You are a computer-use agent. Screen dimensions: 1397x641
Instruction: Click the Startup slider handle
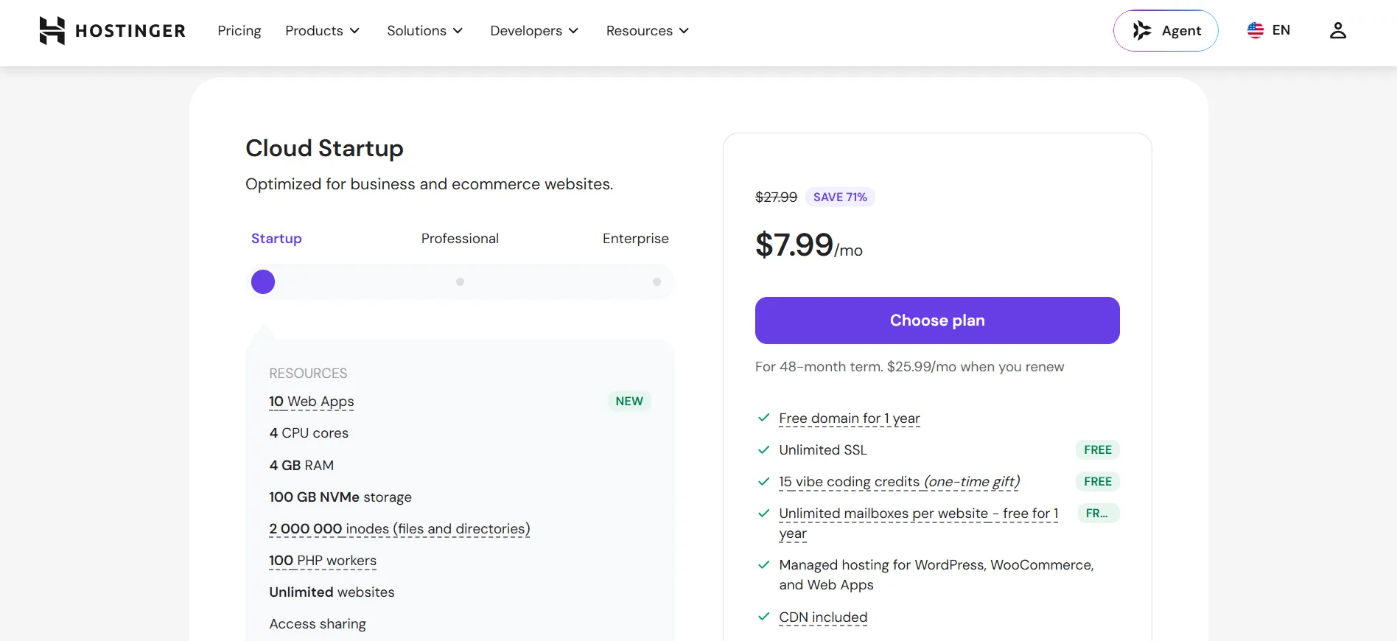[x=263, y=282]
